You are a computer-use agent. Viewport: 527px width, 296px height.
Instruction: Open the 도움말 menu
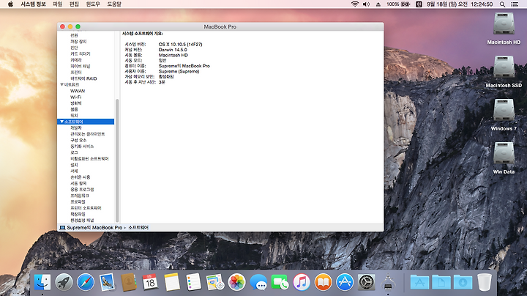[114, 4]
